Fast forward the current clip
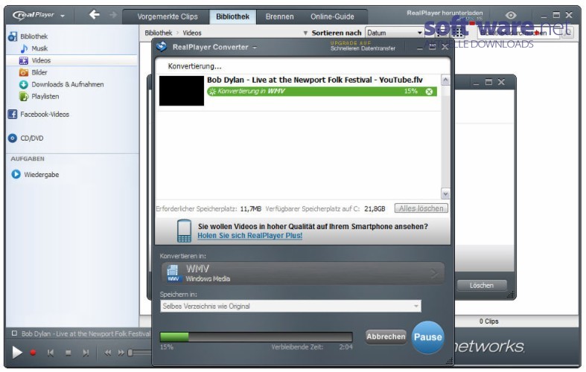This screenshot has width=586, height=372. (121, 353)
